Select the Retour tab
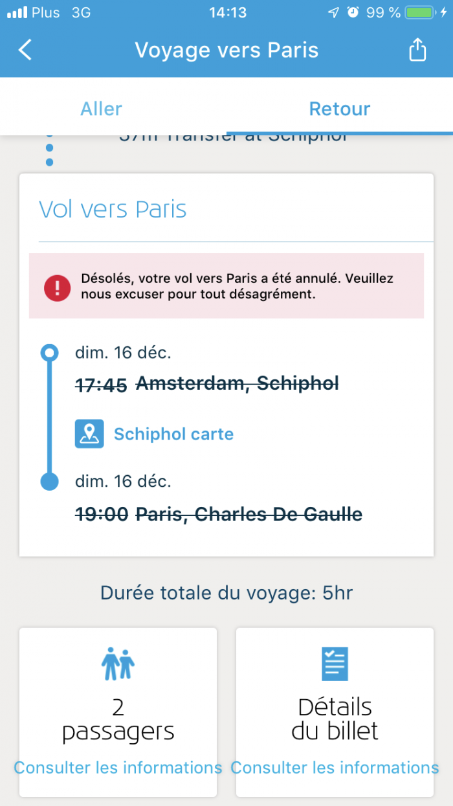The width and height of the screenshot is (453, 806). point(340,109)
